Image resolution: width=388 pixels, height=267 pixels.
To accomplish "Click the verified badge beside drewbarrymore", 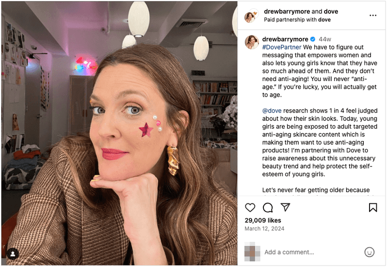I will click(313, 39).
